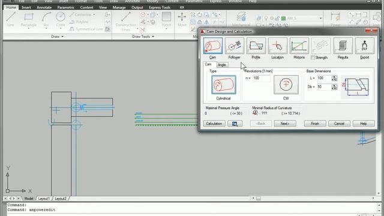Select the Symmetrical Line tool
The image size is (384, 216).
(x=86, y=29)
